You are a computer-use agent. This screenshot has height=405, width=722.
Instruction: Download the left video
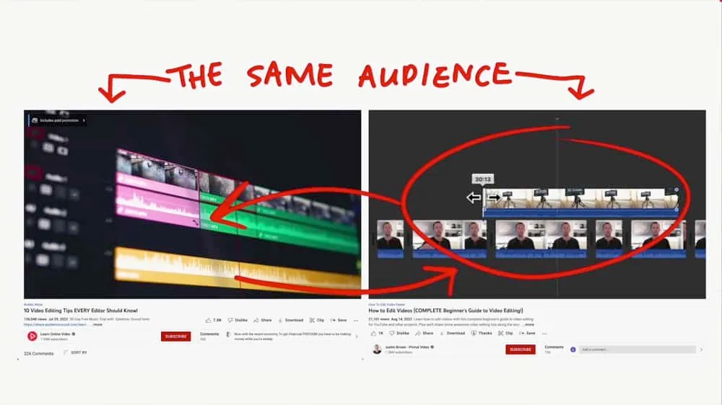pos(290,320)
